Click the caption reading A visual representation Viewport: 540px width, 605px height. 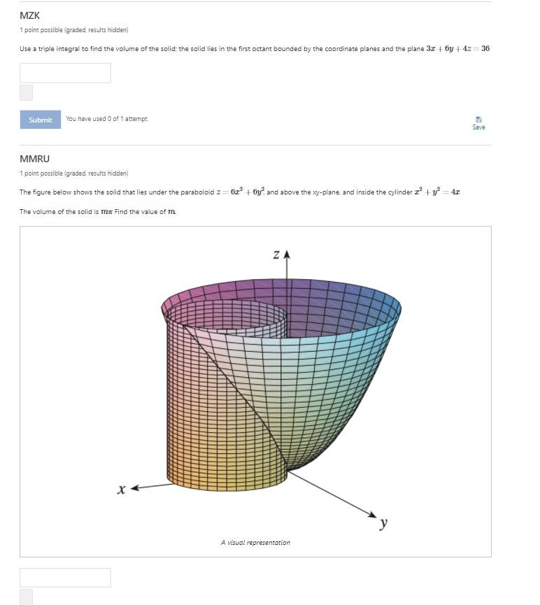coord(255,542)
